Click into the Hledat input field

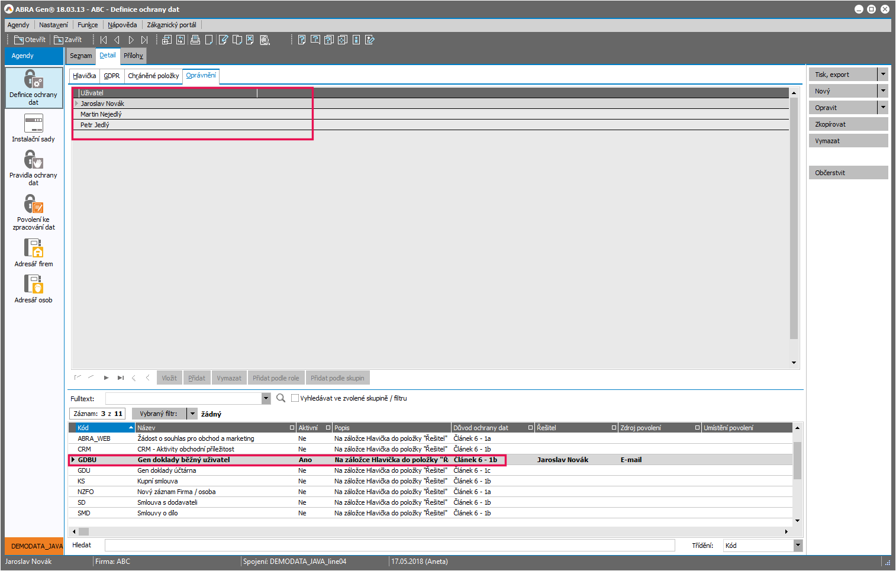[x=389, y=546]
